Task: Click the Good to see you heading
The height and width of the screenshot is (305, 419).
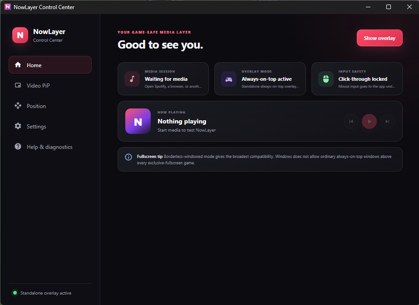Action: tap(160, 45)
